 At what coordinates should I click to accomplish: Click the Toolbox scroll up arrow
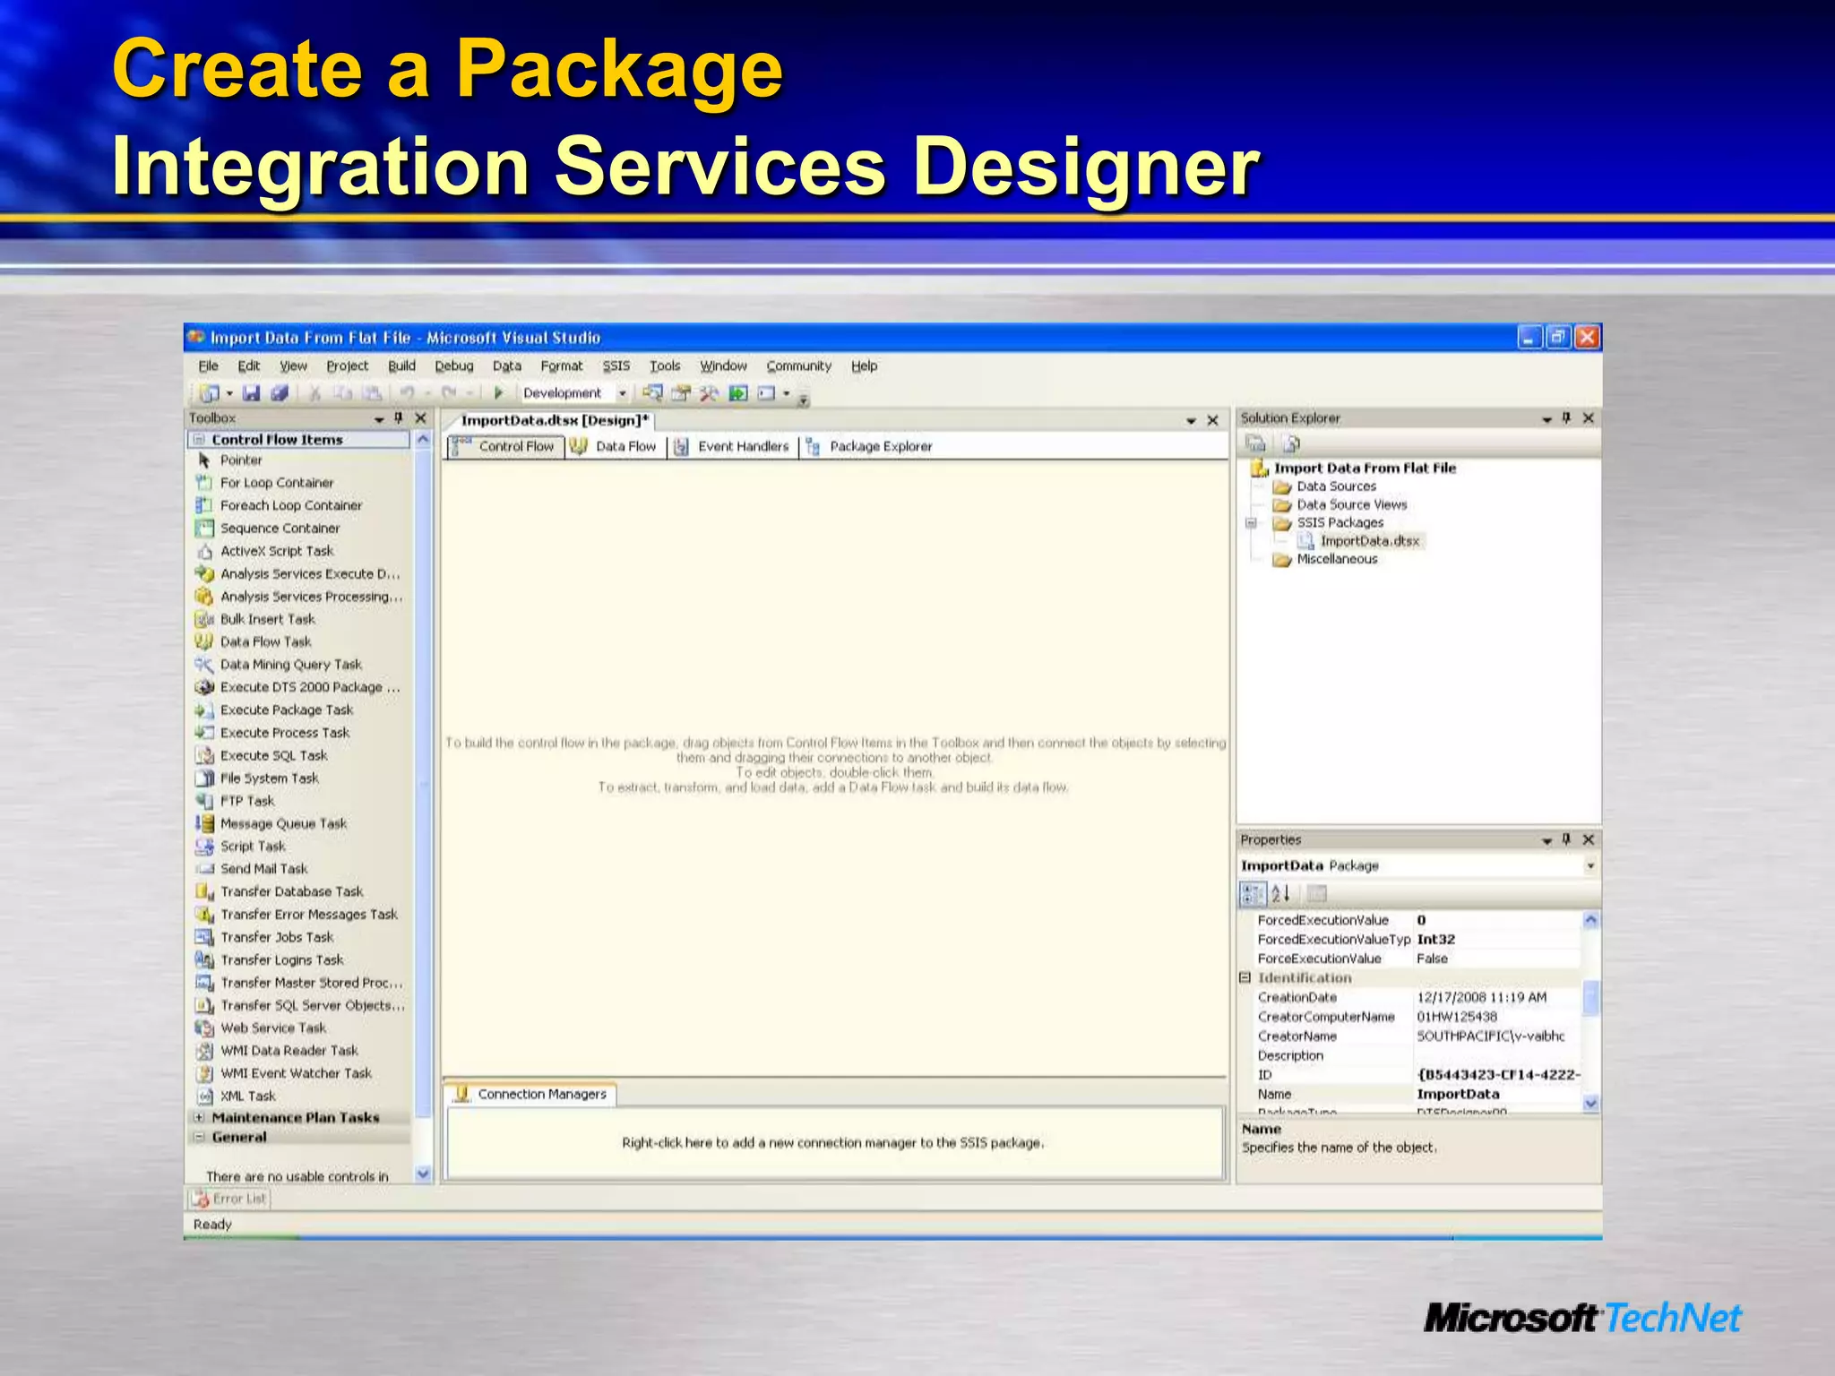point(423,440)
